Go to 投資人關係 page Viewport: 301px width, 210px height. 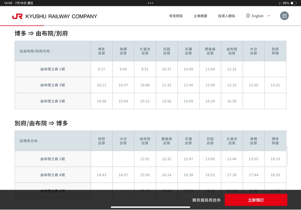coord(227,16)
